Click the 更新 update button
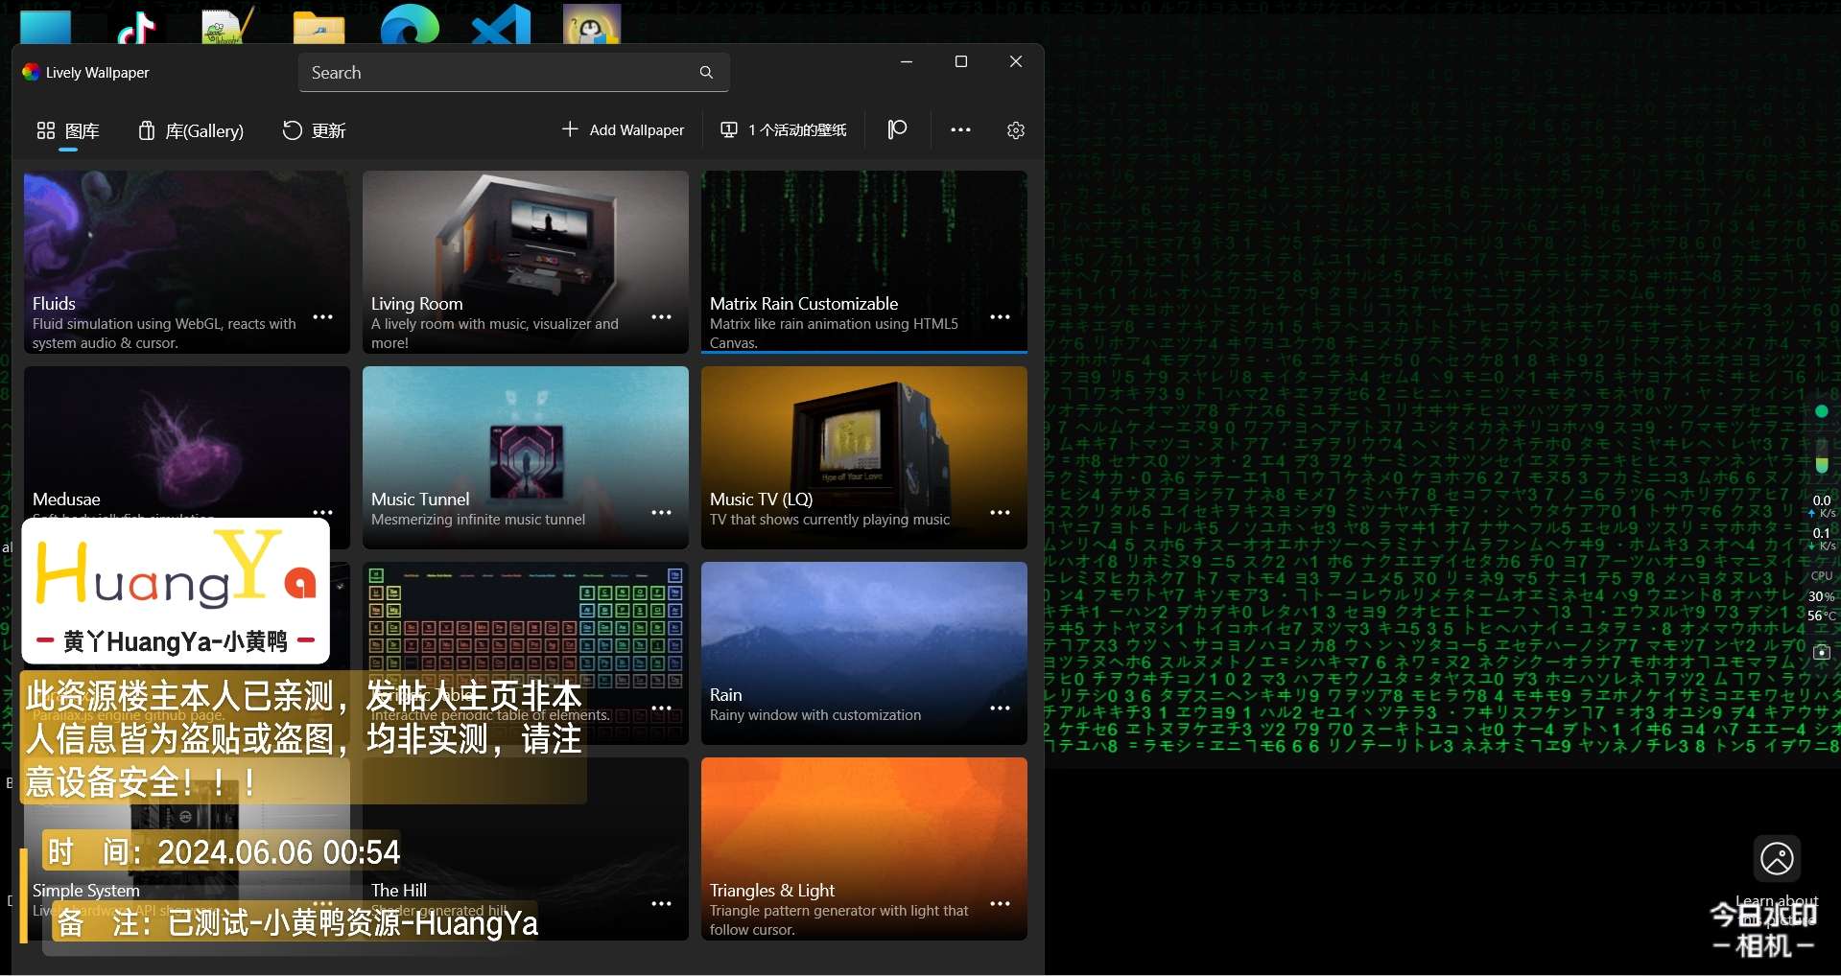1841x976 pixels. coord(314,130)
